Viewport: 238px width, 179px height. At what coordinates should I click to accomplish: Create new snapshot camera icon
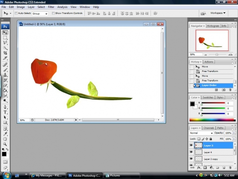pos(223,90)
